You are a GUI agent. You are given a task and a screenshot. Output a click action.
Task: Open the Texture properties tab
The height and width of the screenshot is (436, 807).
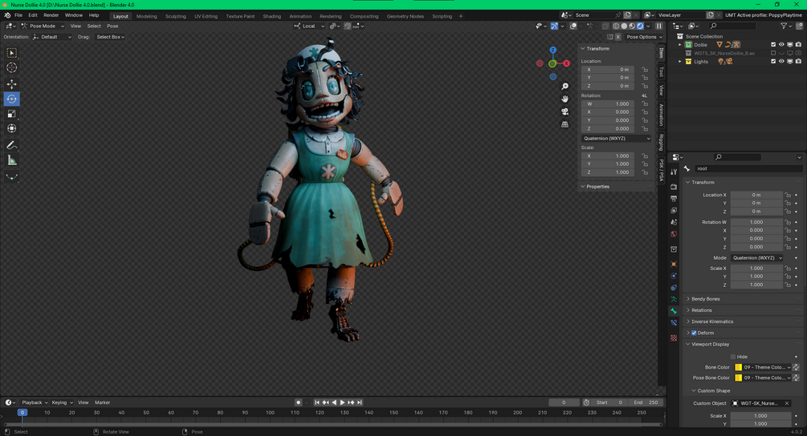tap(673, 338)
